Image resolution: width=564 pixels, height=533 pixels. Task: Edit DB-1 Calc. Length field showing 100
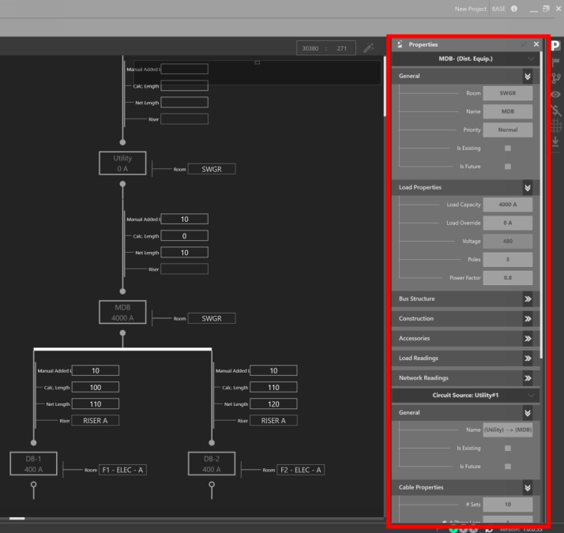96,388
